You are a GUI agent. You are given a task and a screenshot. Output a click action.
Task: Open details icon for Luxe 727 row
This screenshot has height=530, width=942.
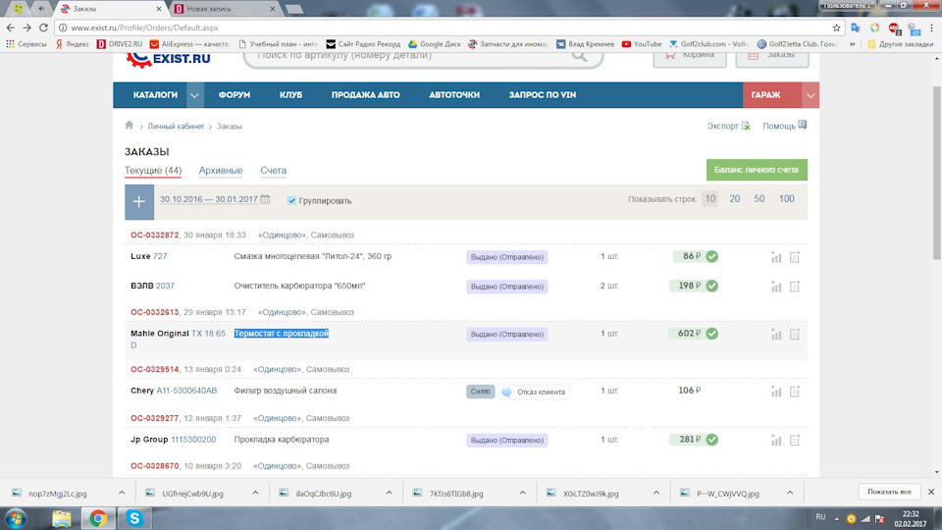(795, 257)
